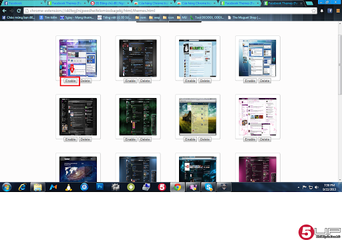Viewport: 342px width, 240px height.
Task: Delete the green matrix theme
Action: click(145, 139)
